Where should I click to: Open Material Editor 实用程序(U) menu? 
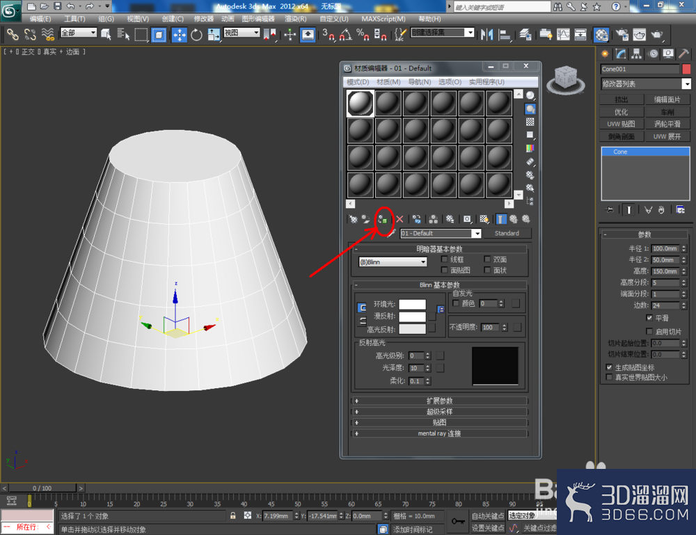(487, 82)
